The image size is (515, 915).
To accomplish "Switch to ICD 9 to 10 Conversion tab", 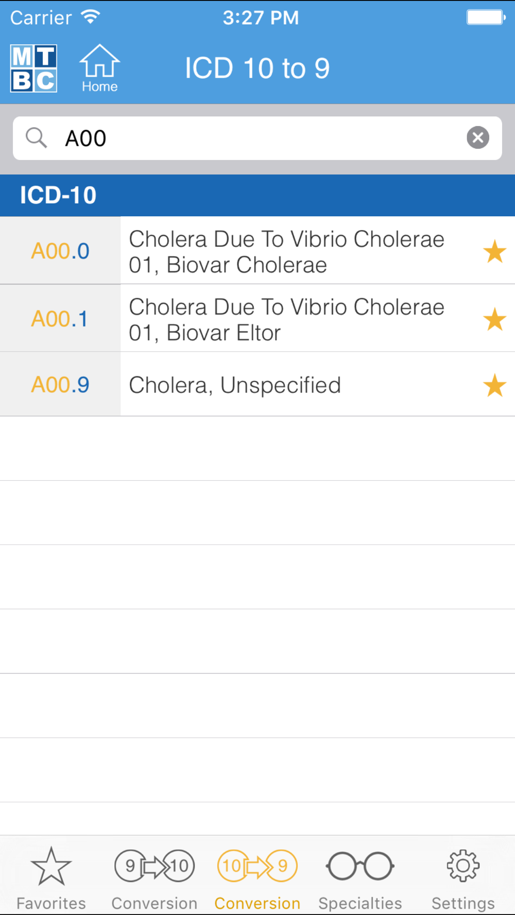I will pyautogui.click(x=154, y=878).
